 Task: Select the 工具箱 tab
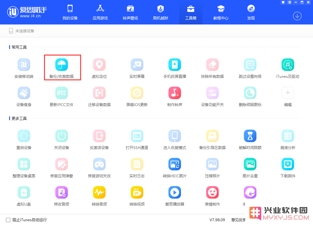tap(191, 12)
